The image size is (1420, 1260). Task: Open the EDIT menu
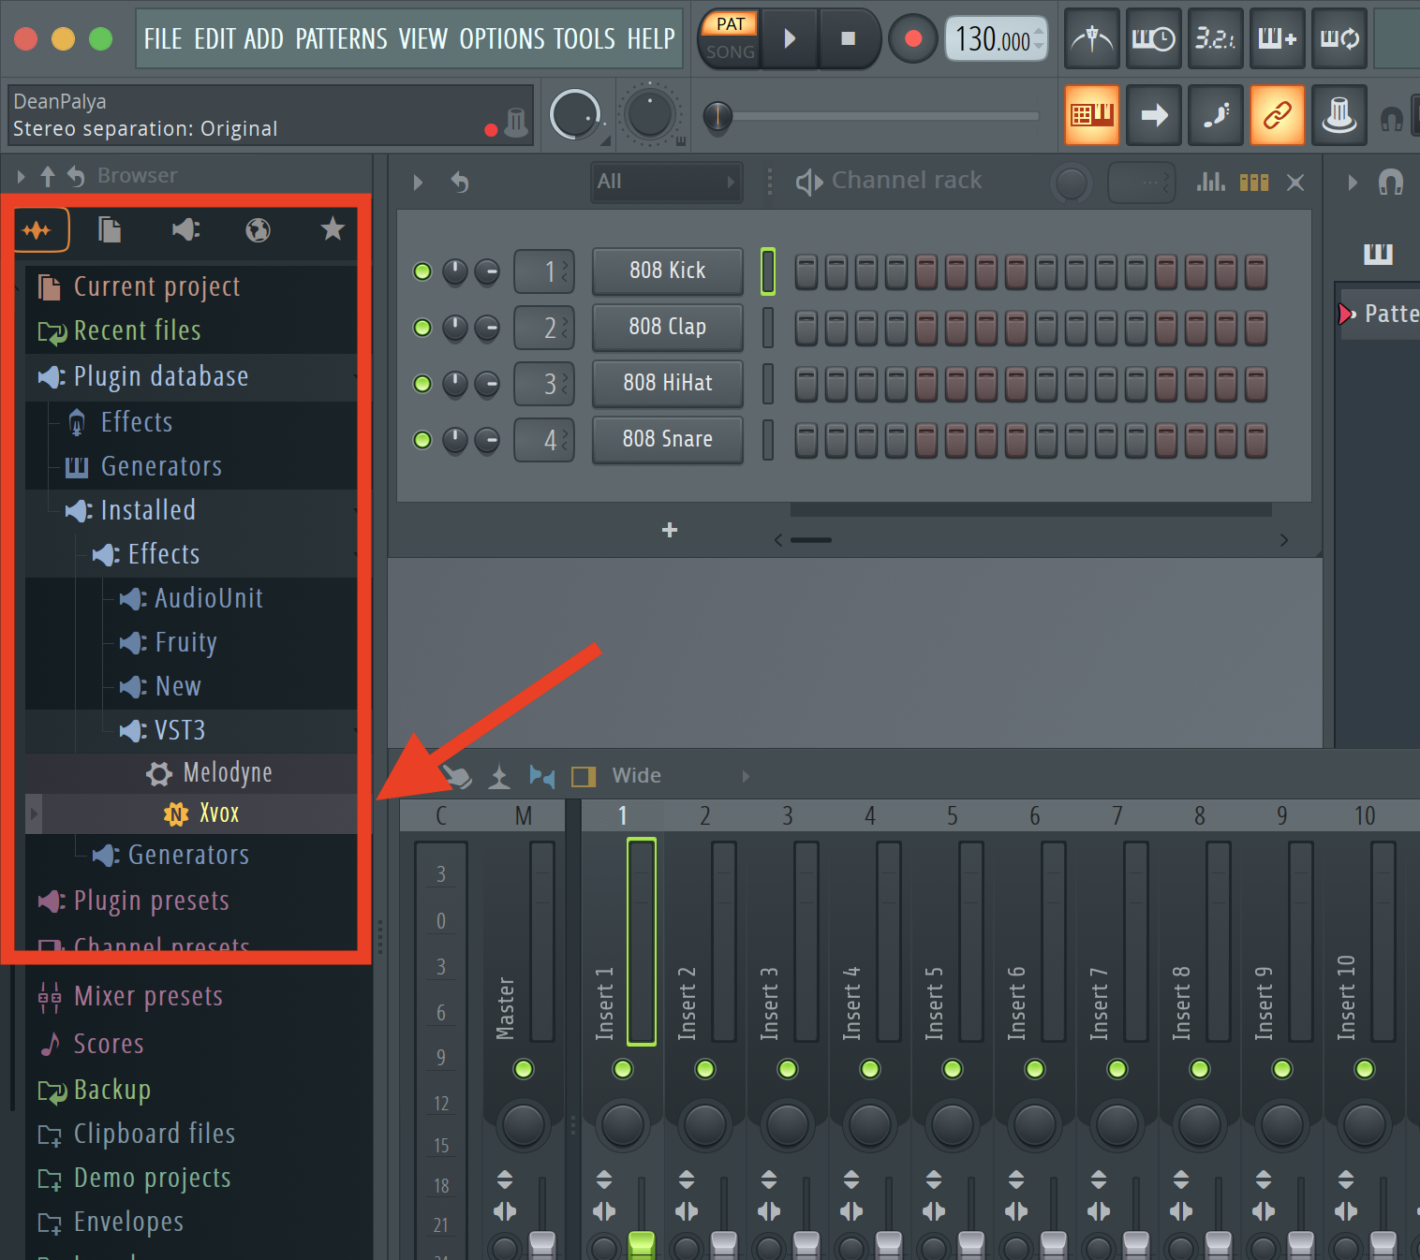point(214,38)
